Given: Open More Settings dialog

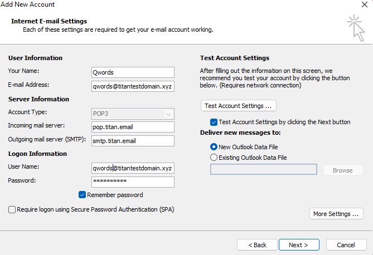Looking at the screenshot, I should pos(336,214).
